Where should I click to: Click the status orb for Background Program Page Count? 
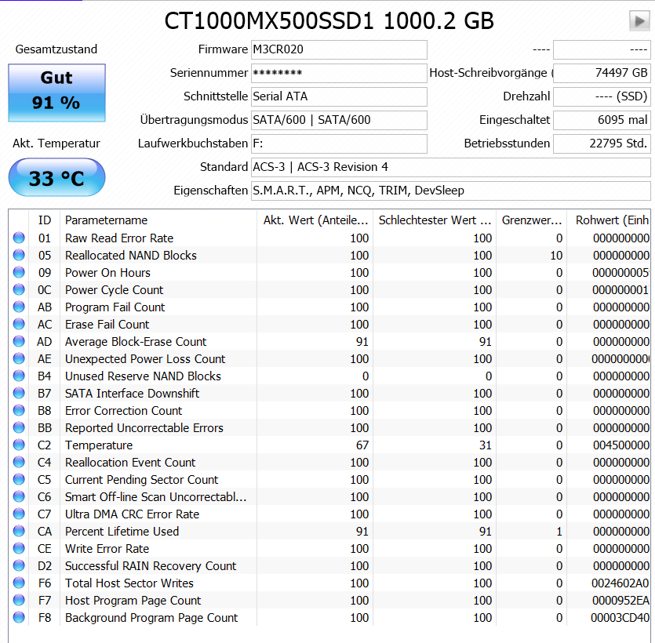click(19, 618)
